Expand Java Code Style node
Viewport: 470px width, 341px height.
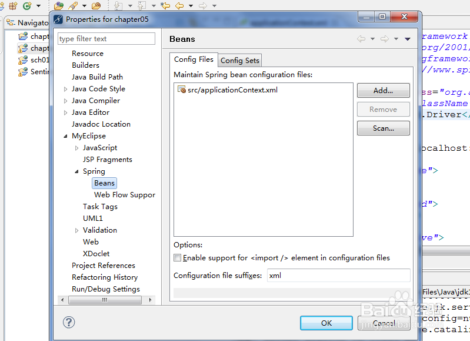click(x=66, y=89)
